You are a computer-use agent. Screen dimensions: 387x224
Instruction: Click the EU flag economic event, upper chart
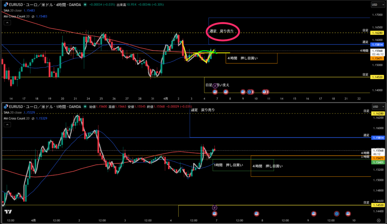249,92
